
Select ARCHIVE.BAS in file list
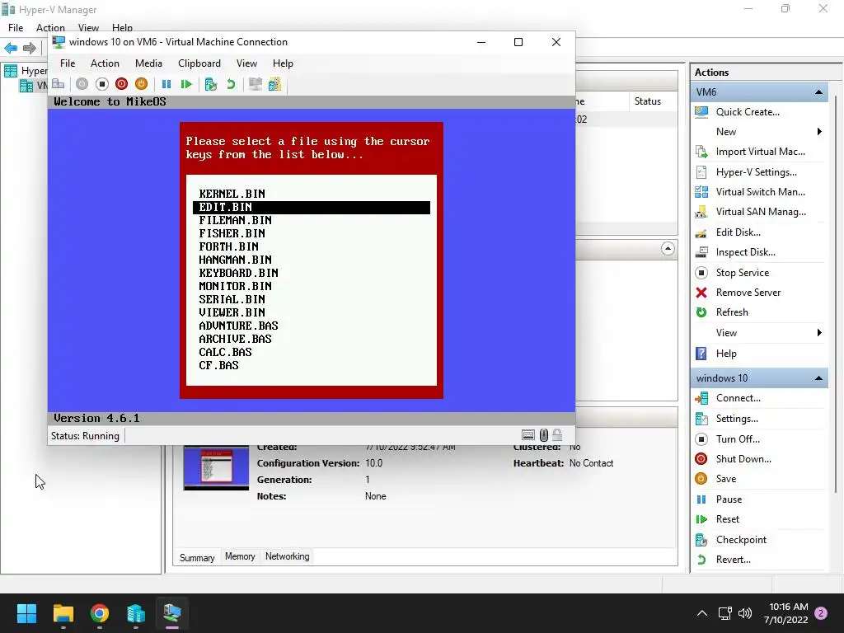tap(235, 339)
